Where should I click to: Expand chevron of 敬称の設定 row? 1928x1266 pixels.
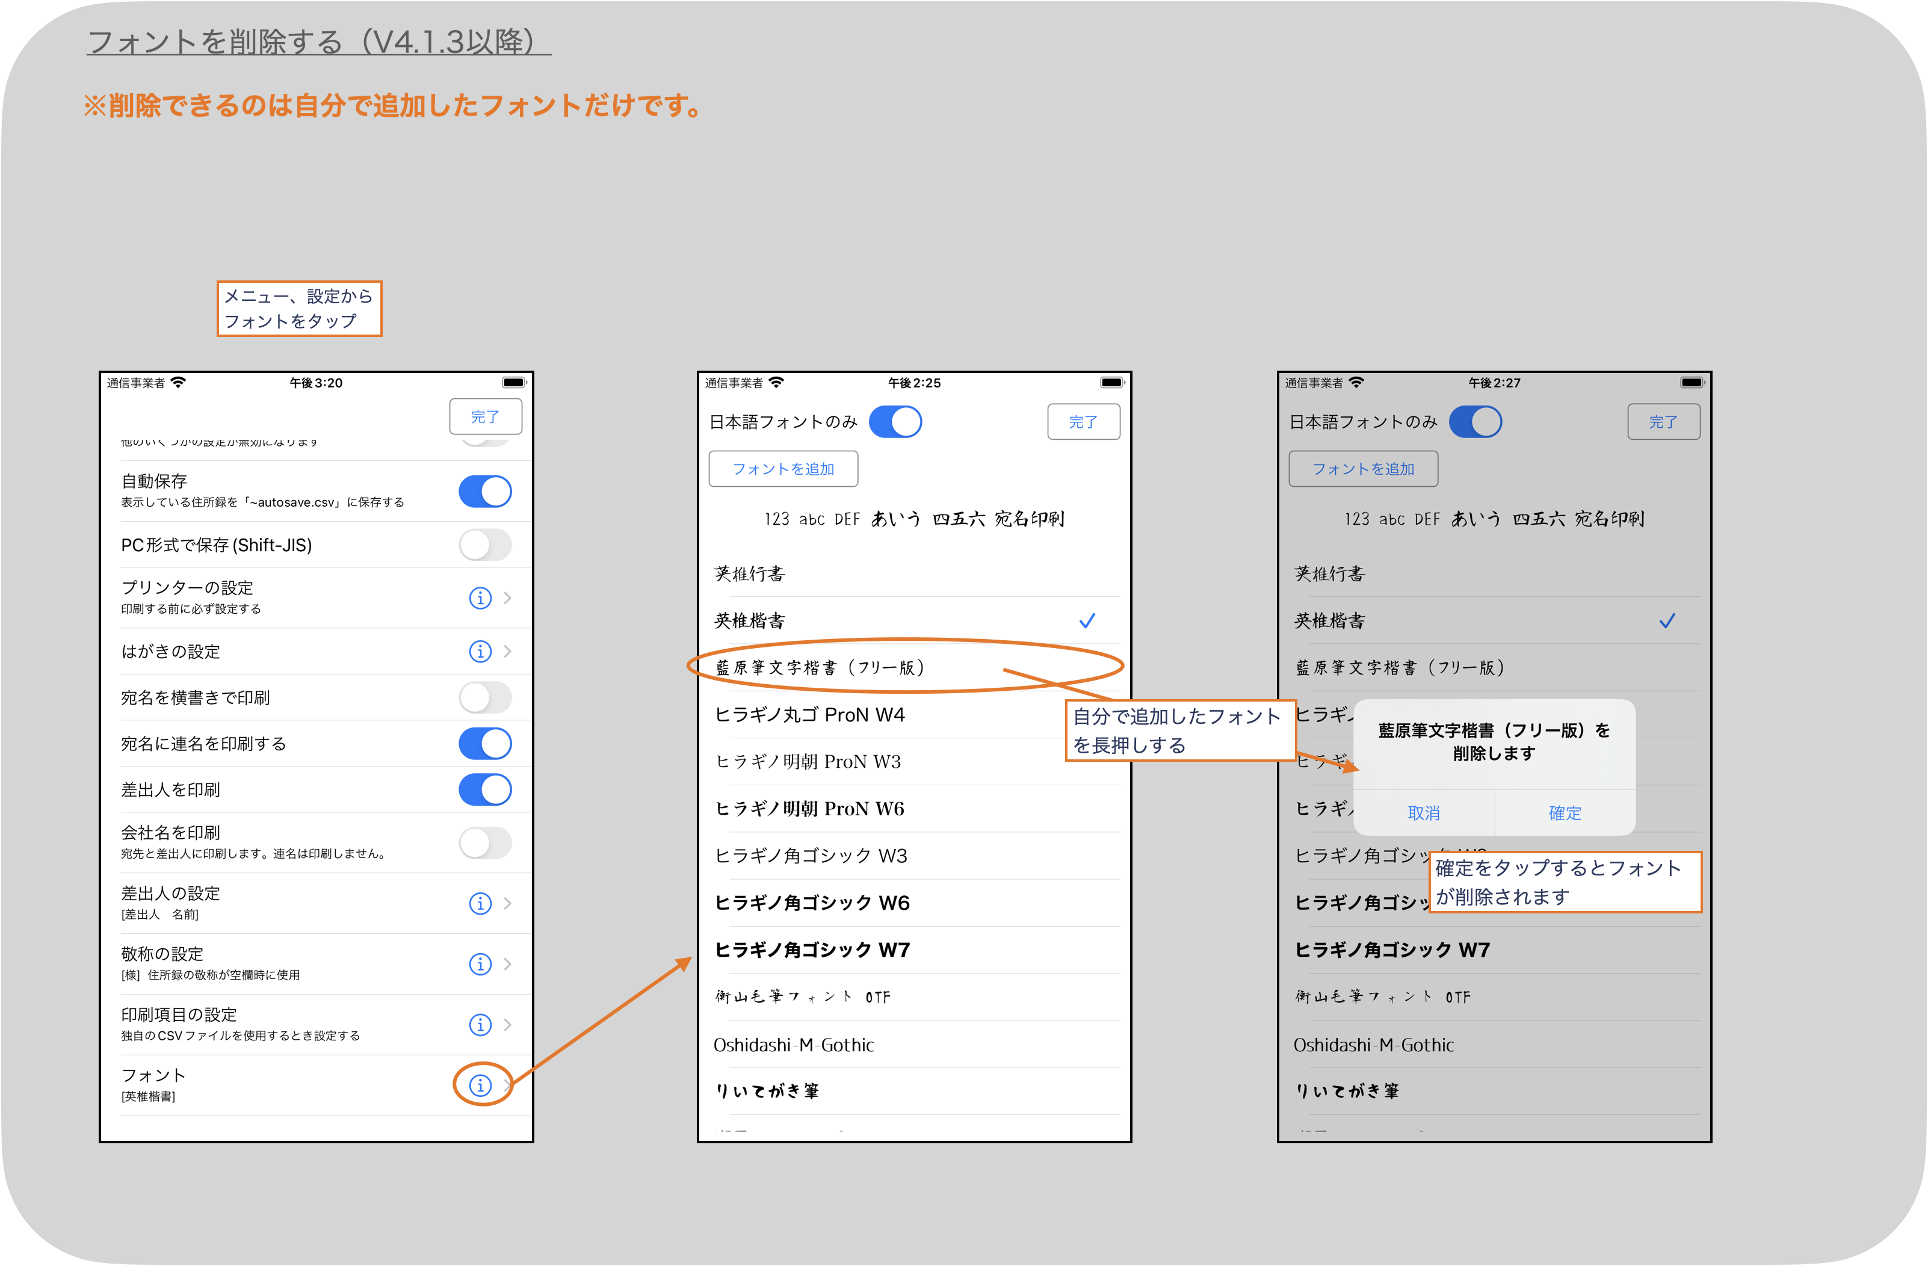pos(508,964)
